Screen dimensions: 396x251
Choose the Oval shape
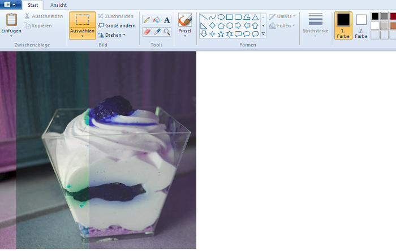tap(221, 17)
